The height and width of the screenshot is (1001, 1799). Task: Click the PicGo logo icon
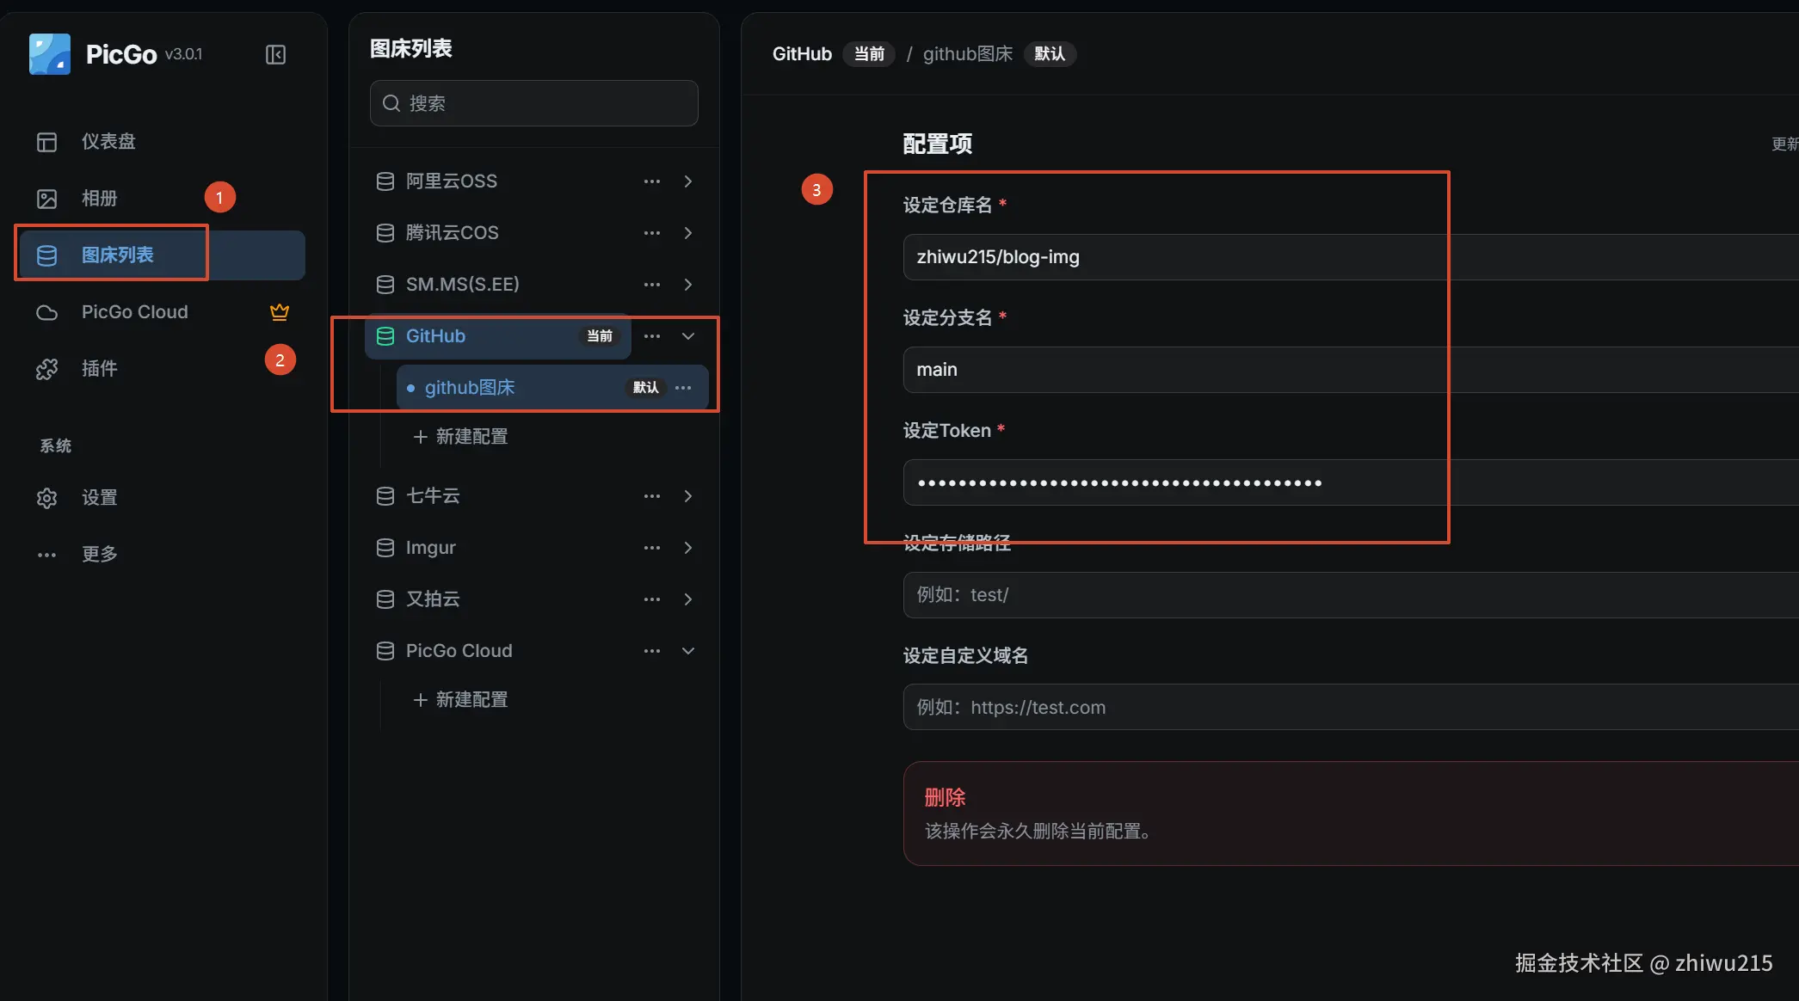coord(50,54)
